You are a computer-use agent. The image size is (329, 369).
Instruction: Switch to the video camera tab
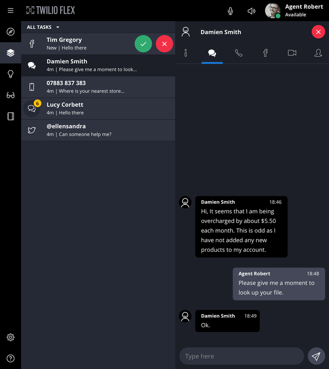(x=292, y=53)
